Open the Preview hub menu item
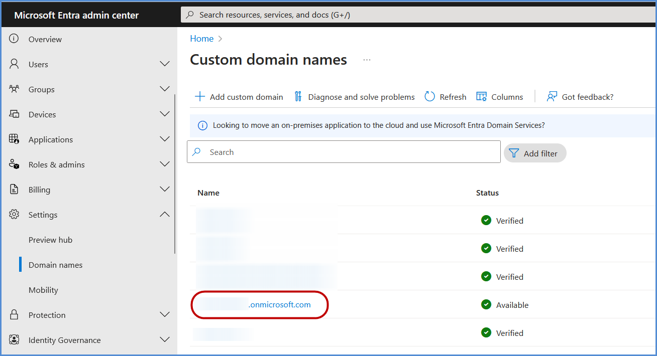 click(x=50, y=240)
